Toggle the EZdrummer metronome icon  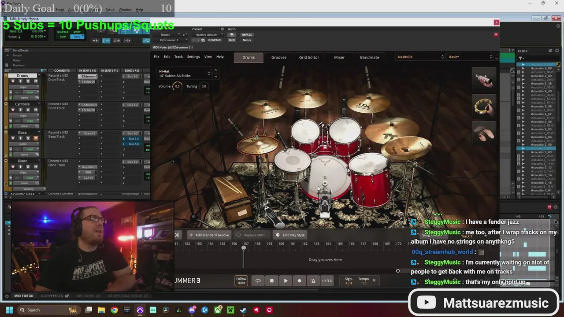[313, 281]
